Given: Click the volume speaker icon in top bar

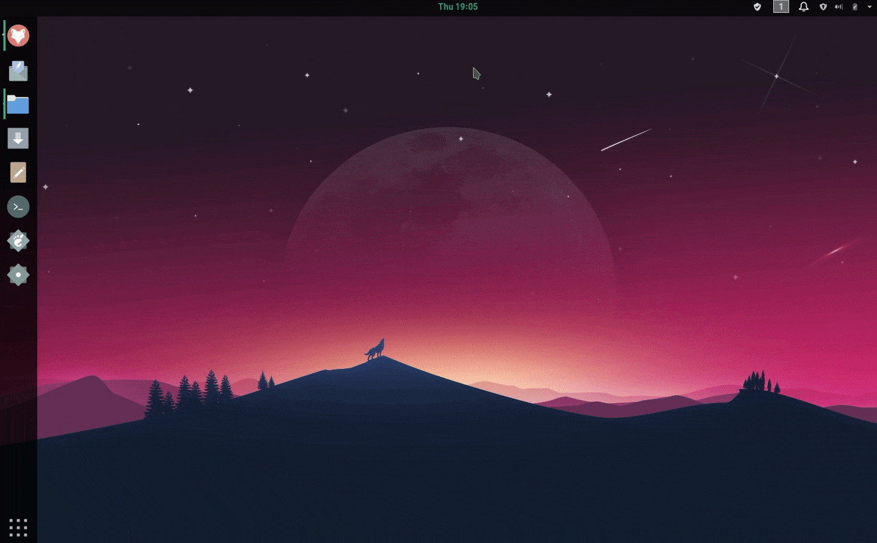Looking at the screenshot, I should 839,7.
